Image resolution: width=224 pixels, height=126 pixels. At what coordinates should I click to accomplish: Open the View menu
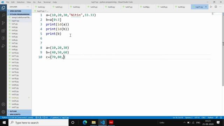(x=29, y=2)
